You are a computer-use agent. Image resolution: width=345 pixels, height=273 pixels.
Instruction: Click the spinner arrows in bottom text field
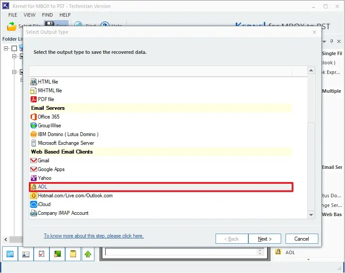tap(260, 252)
